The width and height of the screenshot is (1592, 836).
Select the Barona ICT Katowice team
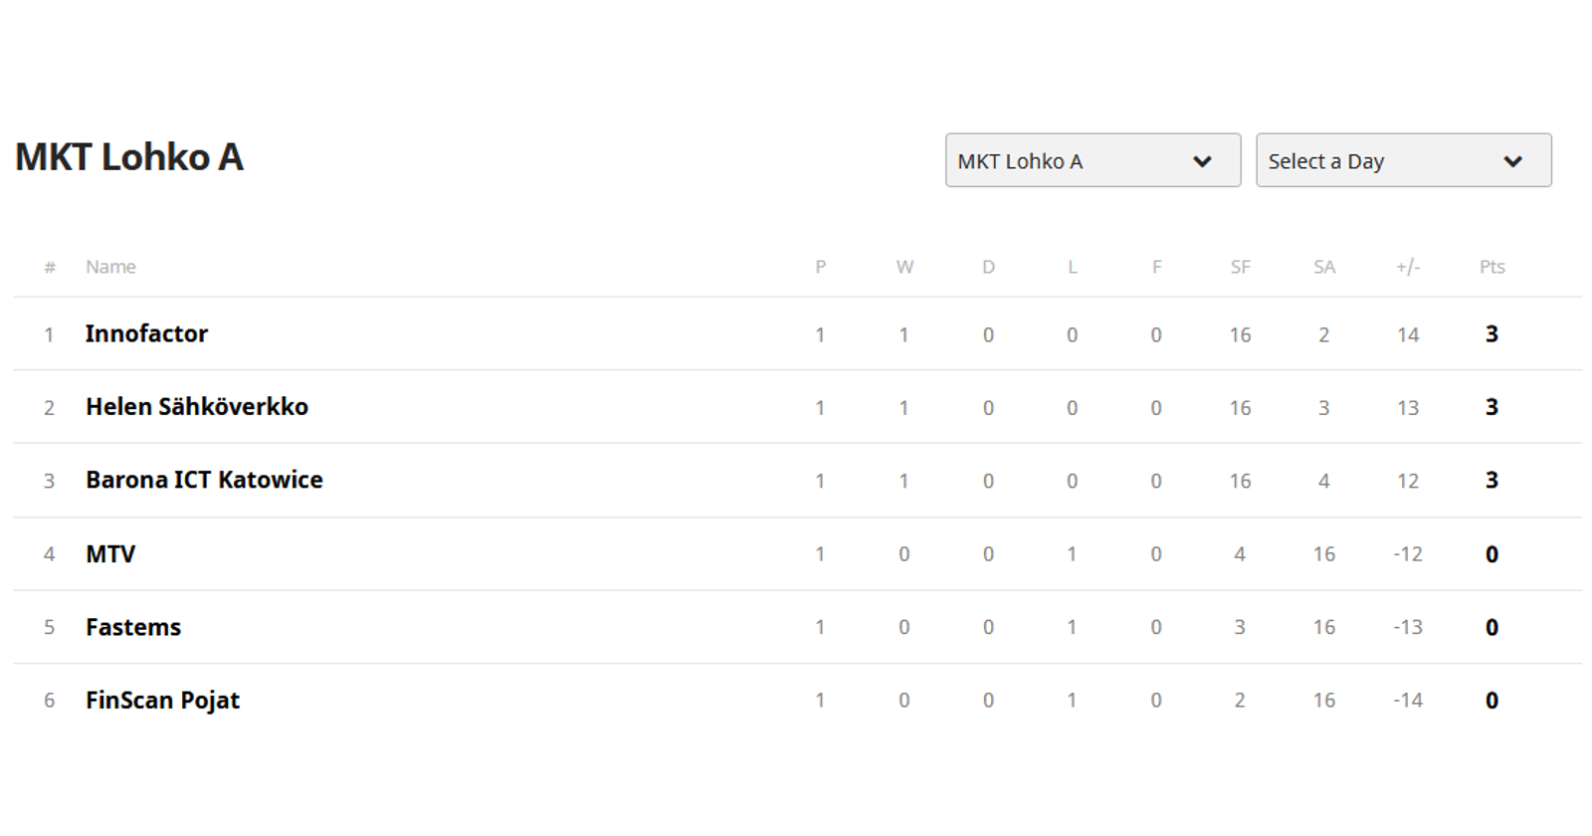(x=204, y=480)
